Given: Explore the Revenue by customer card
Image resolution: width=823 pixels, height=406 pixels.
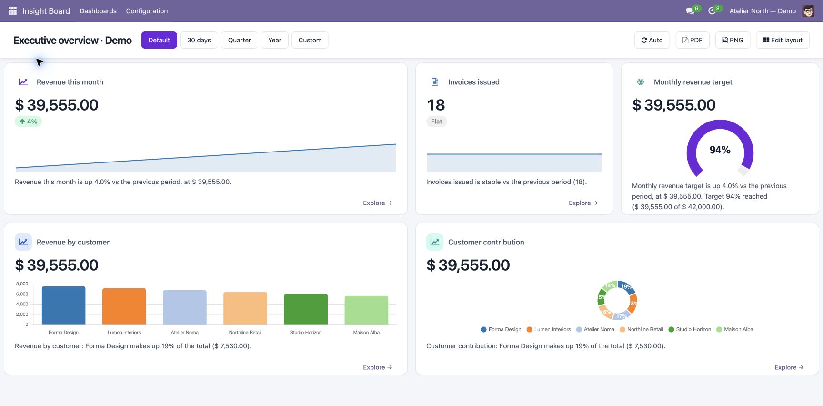Looking at the screenshot, I should [378, 367].
